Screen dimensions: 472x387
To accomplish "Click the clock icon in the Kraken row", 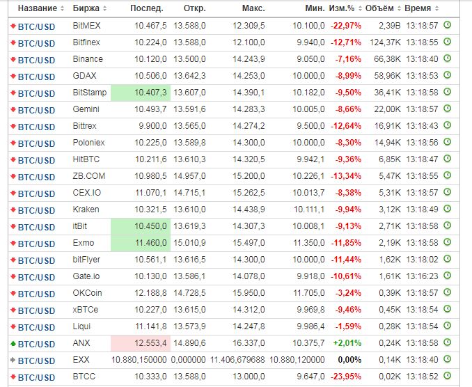I will (448, 209).
